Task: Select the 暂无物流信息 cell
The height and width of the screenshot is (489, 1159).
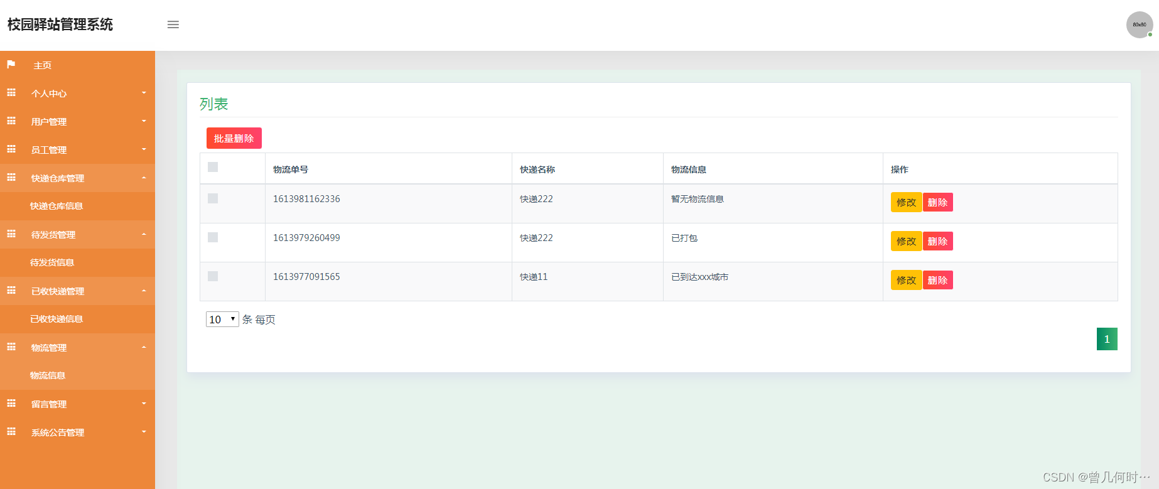Action: click(698, 199)
